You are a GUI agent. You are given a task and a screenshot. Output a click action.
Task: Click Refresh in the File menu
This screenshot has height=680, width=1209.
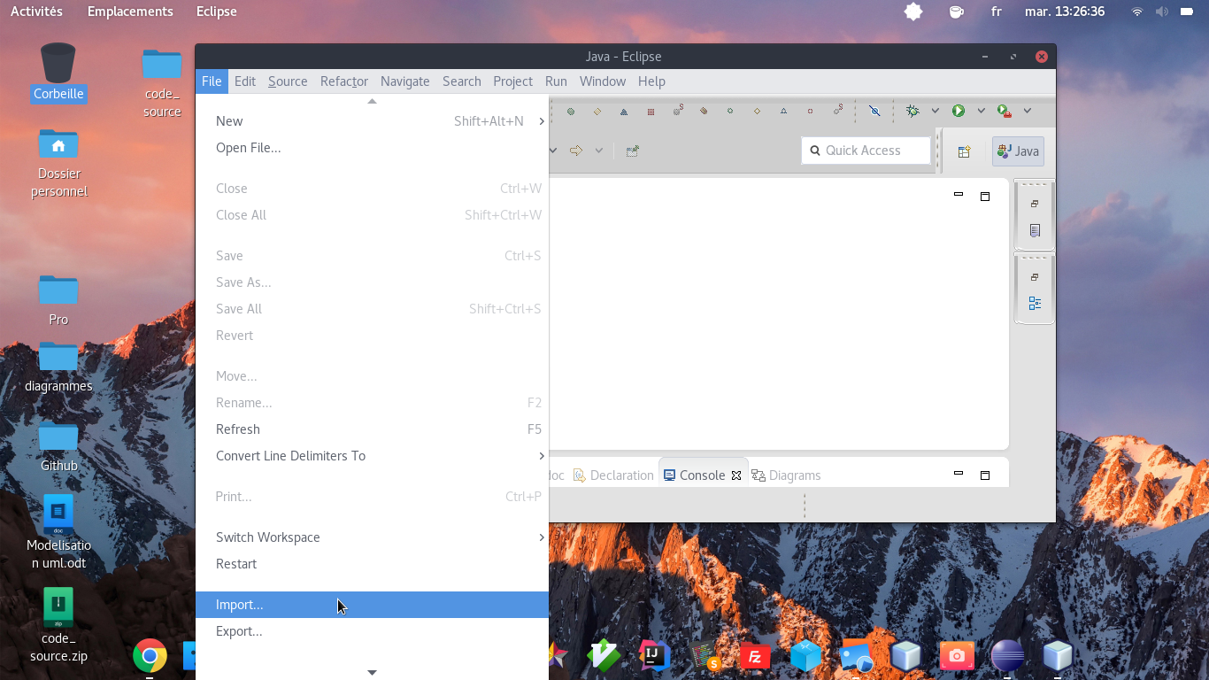tap(372, 429)
